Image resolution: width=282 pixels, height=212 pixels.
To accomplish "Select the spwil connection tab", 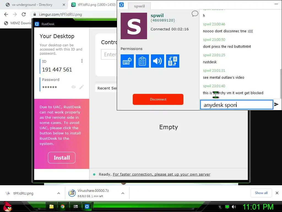I will point(139,6).
